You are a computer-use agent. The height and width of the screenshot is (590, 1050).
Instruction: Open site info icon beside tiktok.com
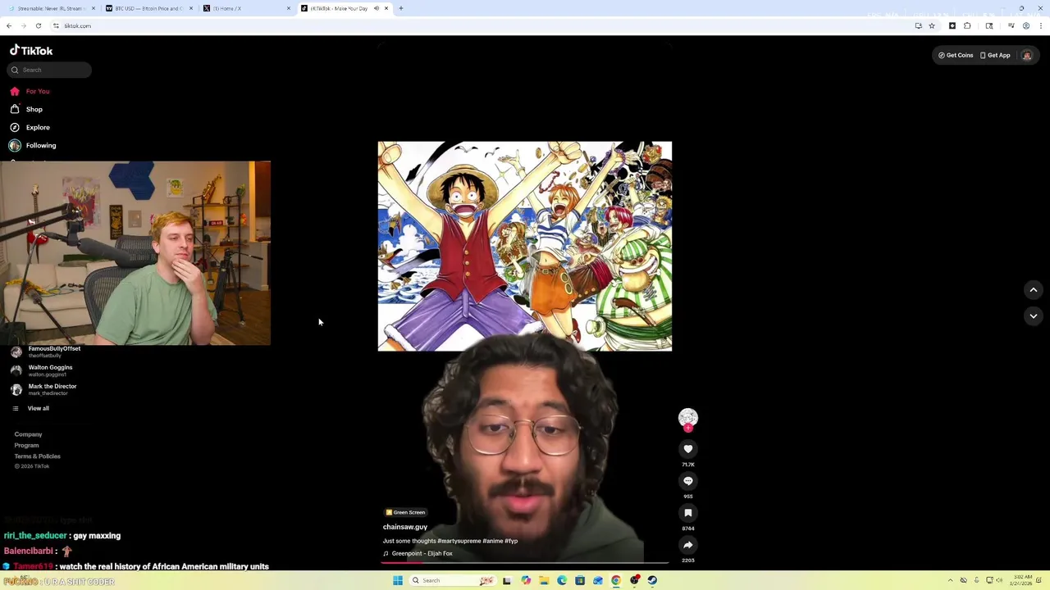coord(57,25)
